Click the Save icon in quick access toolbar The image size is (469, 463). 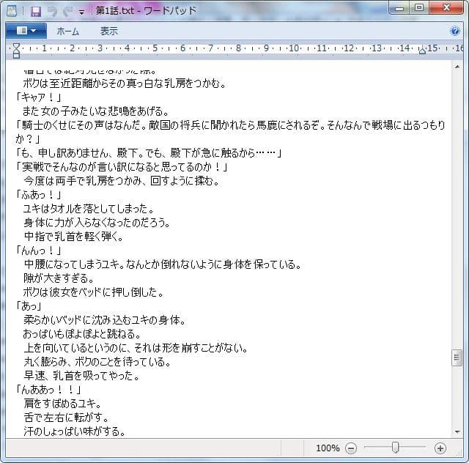(35, 11)
